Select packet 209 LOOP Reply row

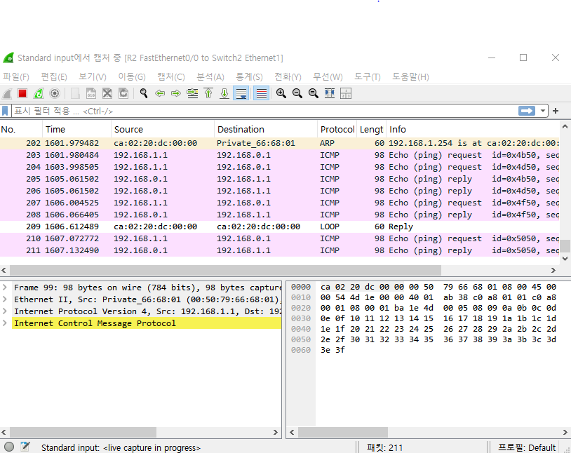tap(280, 226)
